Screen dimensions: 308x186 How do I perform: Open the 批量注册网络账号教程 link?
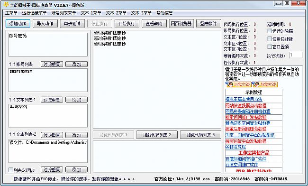point(246,129)
